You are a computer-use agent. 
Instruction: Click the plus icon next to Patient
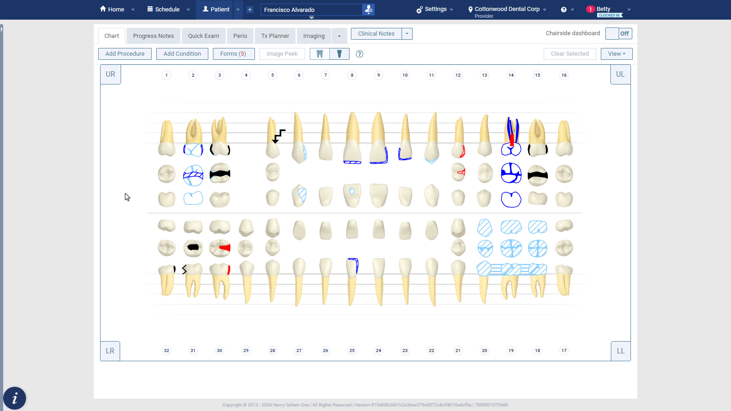[x=250, y=10]
